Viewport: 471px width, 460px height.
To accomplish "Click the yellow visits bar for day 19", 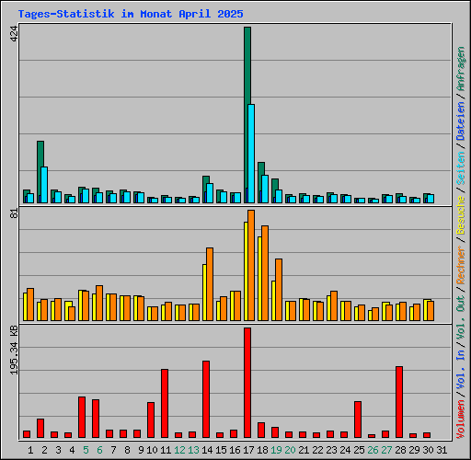I will pyautogui.click(x=273, y=301).
